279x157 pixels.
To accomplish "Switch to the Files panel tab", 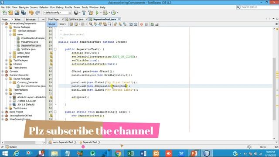I will point(17,19).
